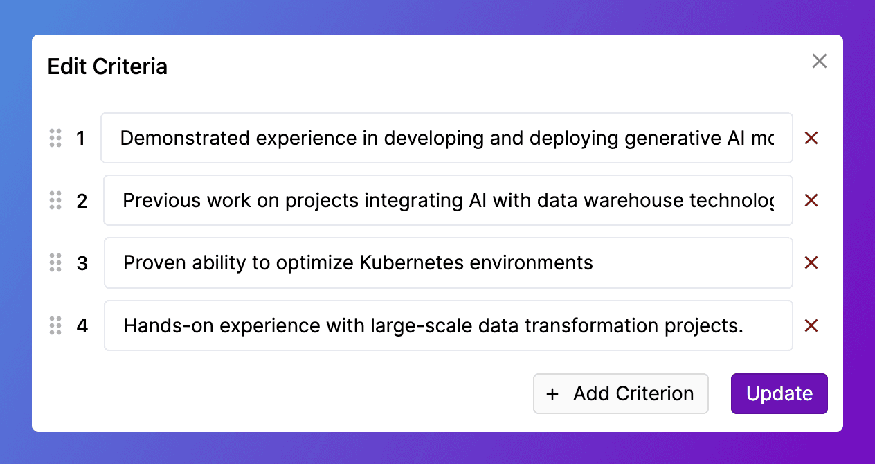Close the Edit Criteria dialog
875x464 pixels.
pos(820,61)
